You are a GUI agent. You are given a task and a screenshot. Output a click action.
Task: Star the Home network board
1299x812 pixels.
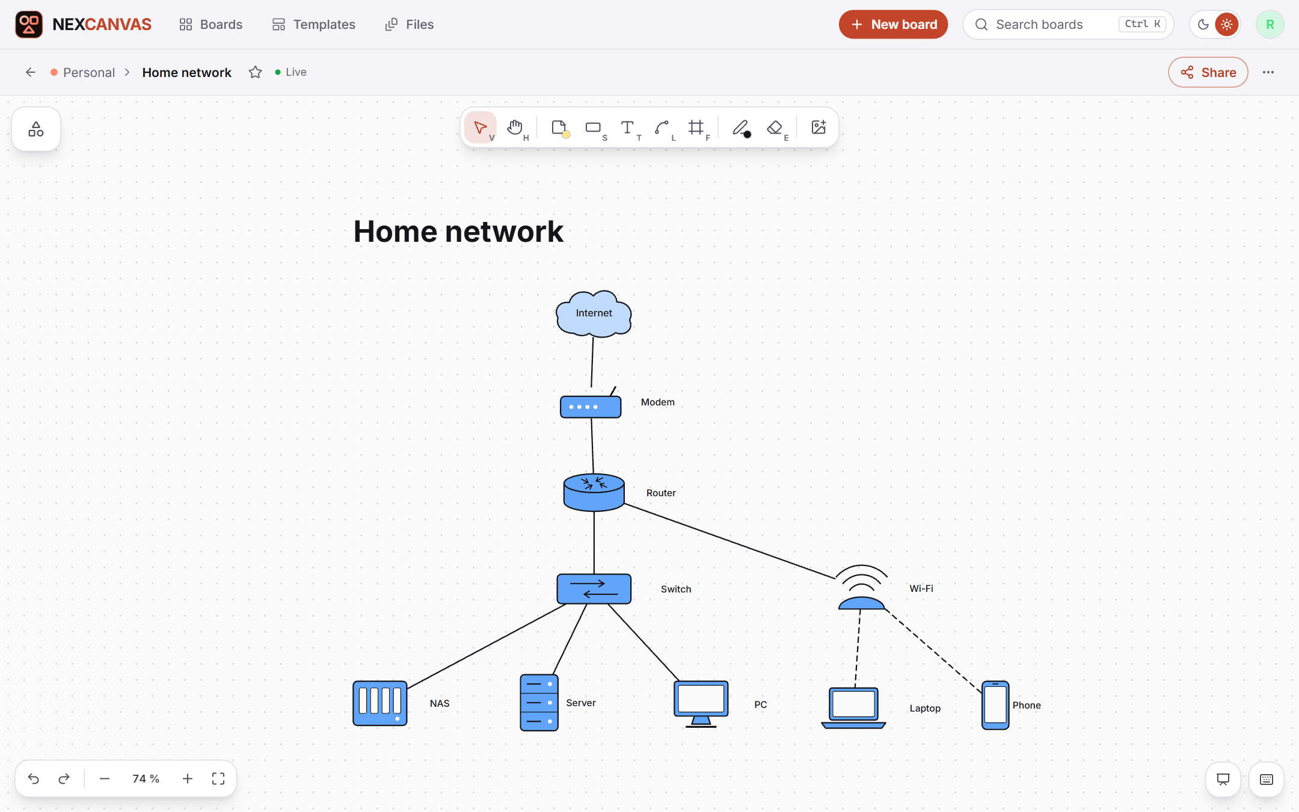tap(256, 72)
